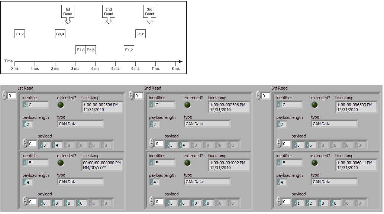
Task: Click the 1st Read arrow marker in timing diagram
Action: 68,21
